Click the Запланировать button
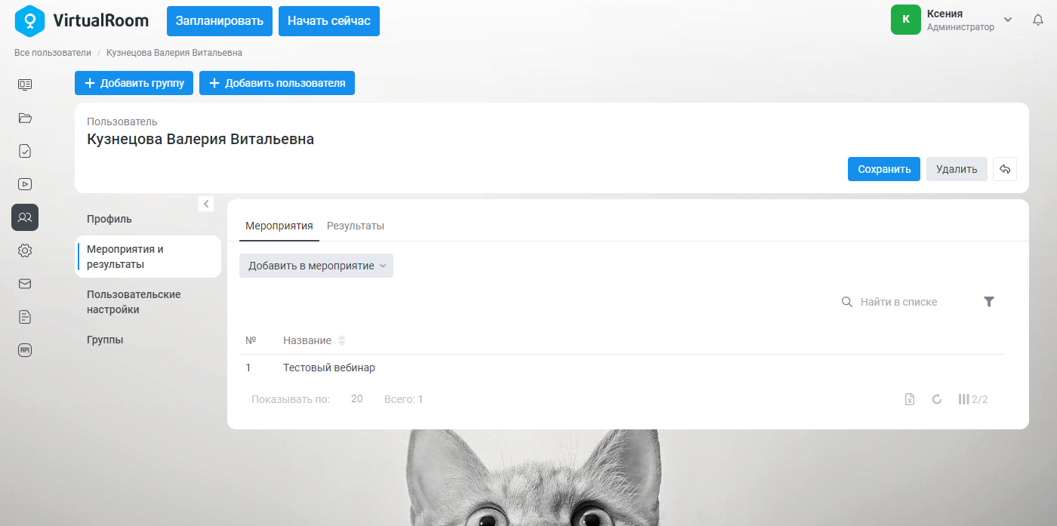The height and width of the screenshot is (526, 1057). [220, 21]
